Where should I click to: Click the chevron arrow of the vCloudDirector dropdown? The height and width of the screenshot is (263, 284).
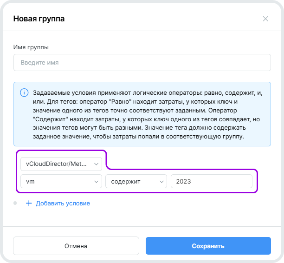pyautogui.click(x=97, y=164)
